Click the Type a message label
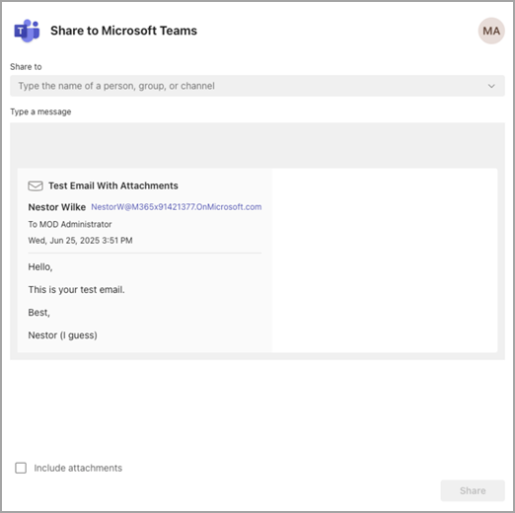 pos(40,111)
